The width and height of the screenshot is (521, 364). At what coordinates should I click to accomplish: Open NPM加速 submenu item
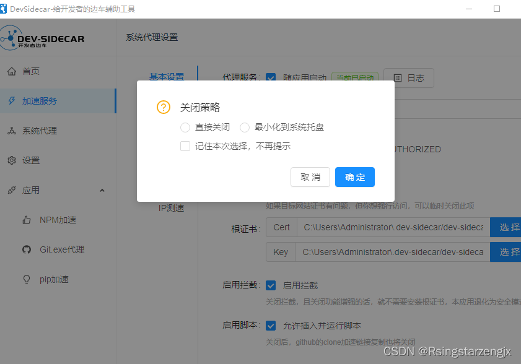58,220
